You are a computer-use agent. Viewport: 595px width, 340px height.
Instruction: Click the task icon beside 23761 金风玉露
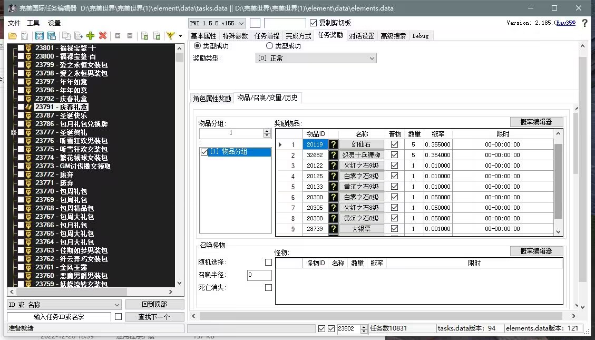(28, 267)
